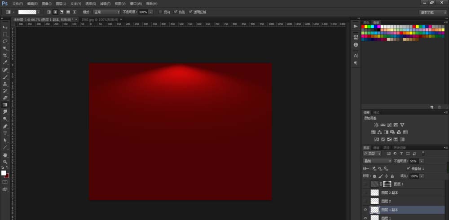Select the Eyedropper tool

coord(5,62)
